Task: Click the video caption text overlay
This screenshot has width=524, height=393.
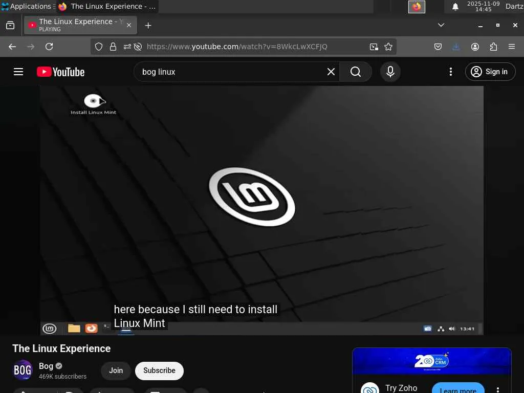Action: point(195,316)
